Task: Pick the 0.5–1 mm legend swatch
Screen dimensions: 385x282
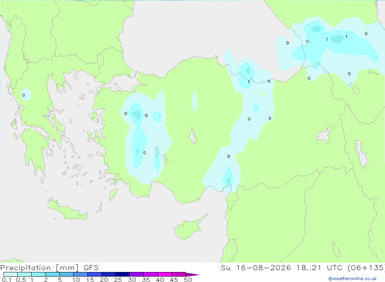Action: tap(25, 274)
